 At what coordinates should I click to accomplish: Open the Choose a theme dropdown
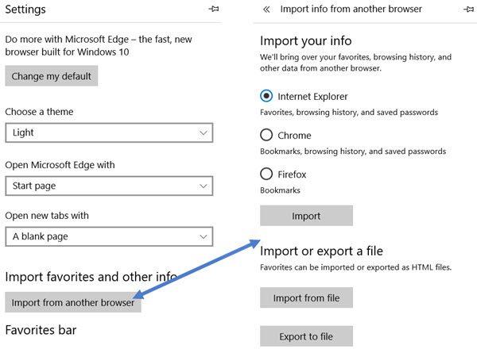point(109,132)
